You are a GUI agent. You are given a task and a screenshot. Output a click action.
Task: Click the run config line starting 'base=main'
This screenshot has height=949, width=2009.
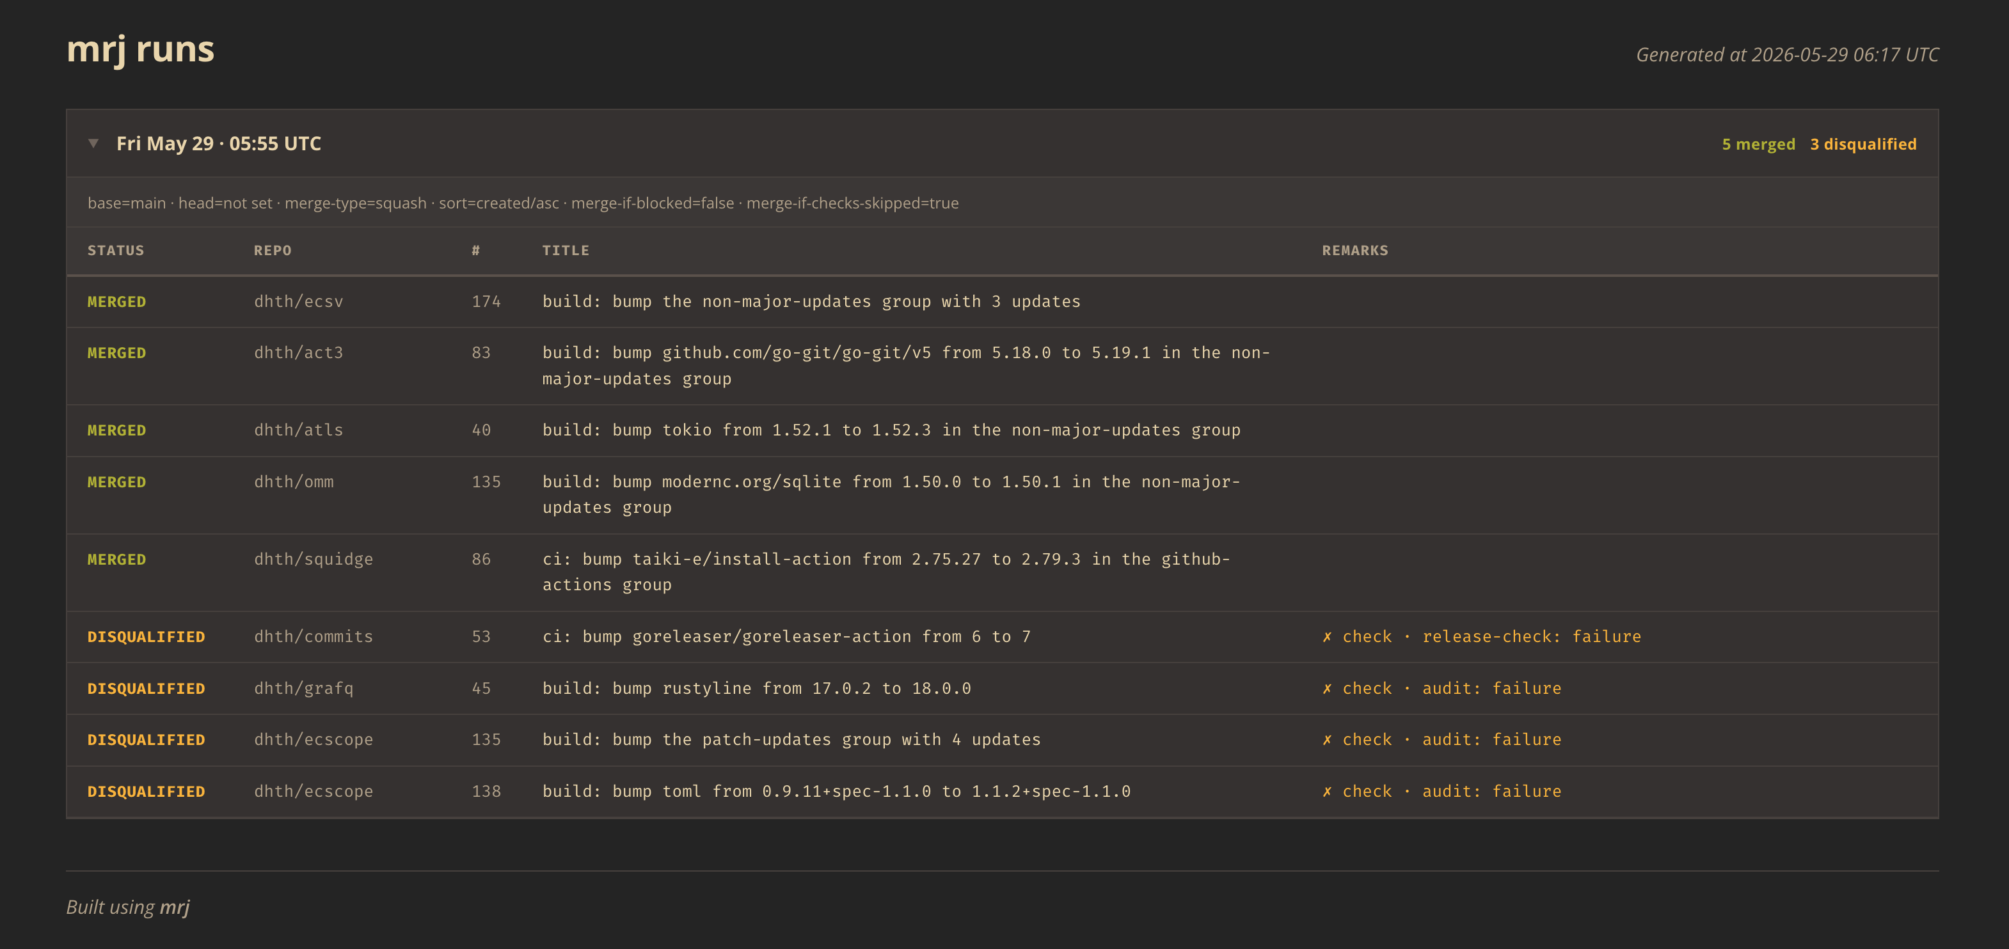click(523, 203)
